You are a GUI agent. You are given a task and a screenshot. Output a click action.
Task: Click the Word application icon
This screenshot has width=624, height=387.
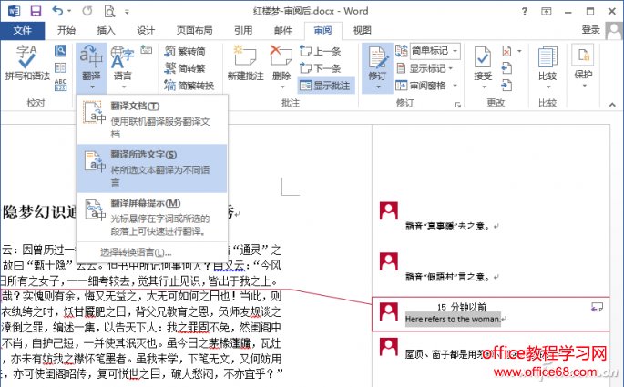[x=14, y=11]
